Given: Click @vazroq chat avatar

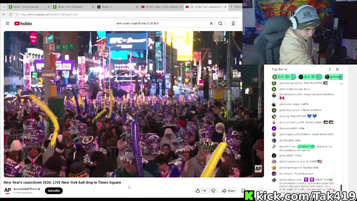Looking at the screenshot, I should tap(274, 116).
